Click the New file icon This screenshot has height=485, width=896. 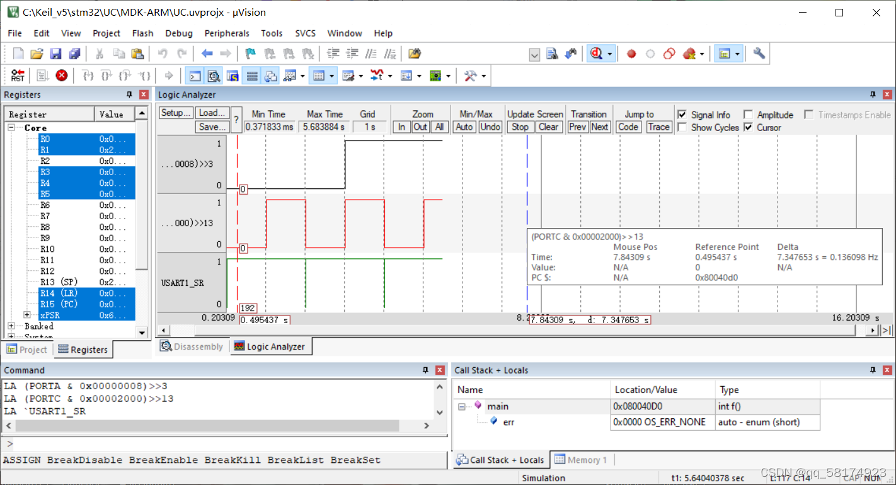(18, 54)
